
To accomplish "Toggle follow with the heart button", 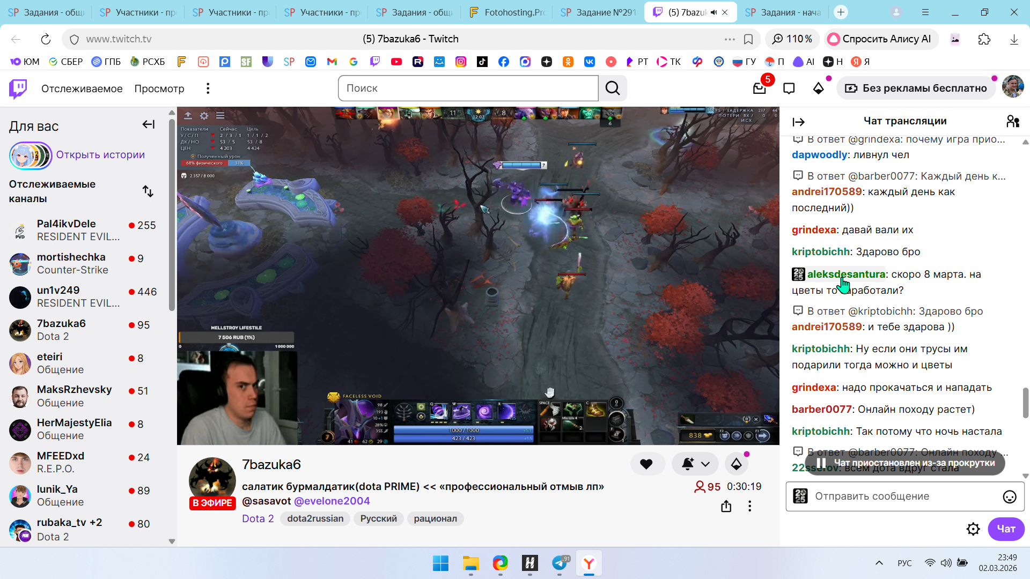I will [x=646, y=464].
